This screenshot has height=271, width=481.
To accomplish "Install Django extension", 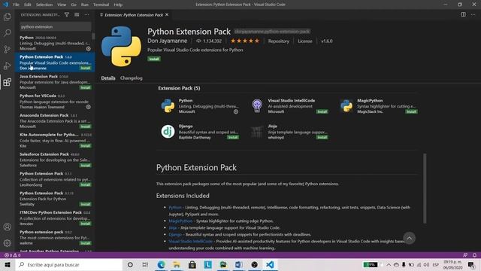I will pos(233,137).
